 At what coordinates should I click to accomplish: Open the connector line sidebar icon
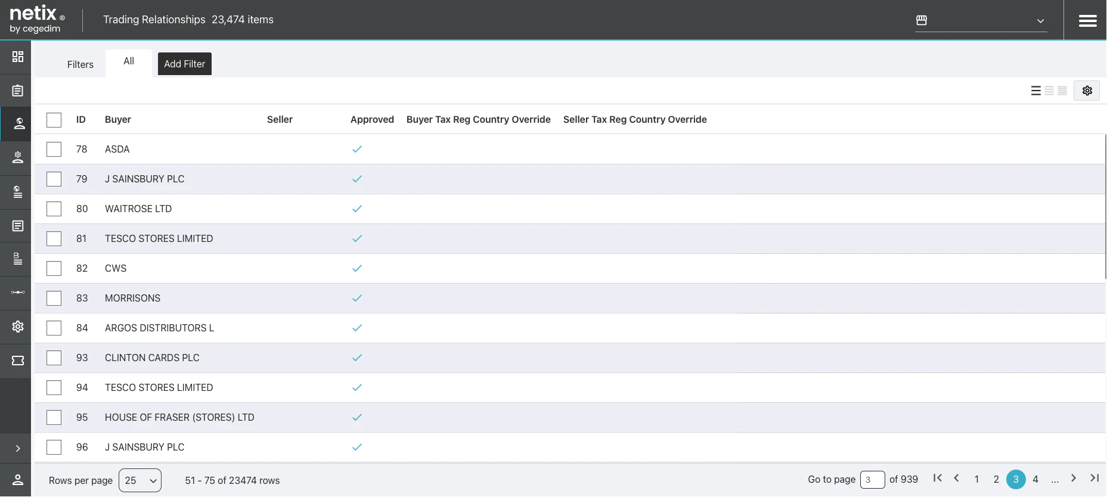[18, 292]
